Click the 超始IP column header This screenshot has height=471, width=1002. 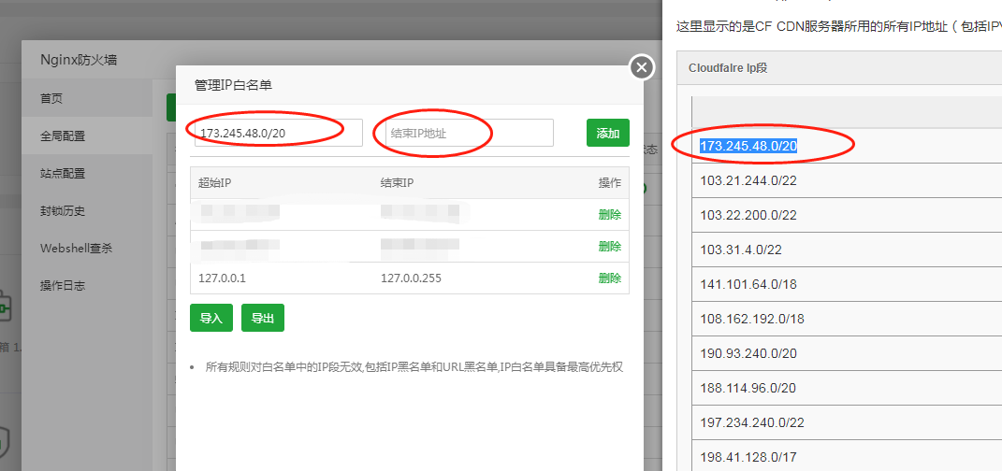(215, 183)
